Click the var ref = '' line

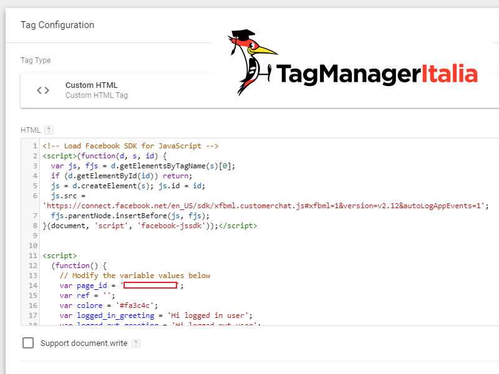(x=87, y=295)
